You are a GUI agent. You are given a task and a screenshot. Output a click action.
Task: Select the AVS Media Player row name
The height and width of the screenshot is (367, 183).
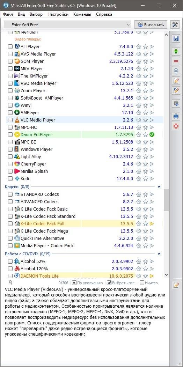38,54
